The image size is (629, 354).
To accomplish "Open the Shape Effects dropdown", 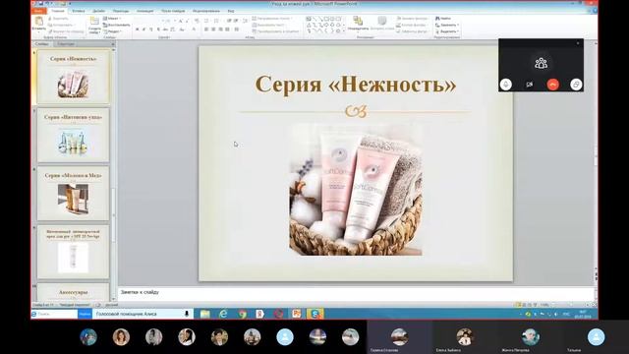I will click(x=413, y=31).
